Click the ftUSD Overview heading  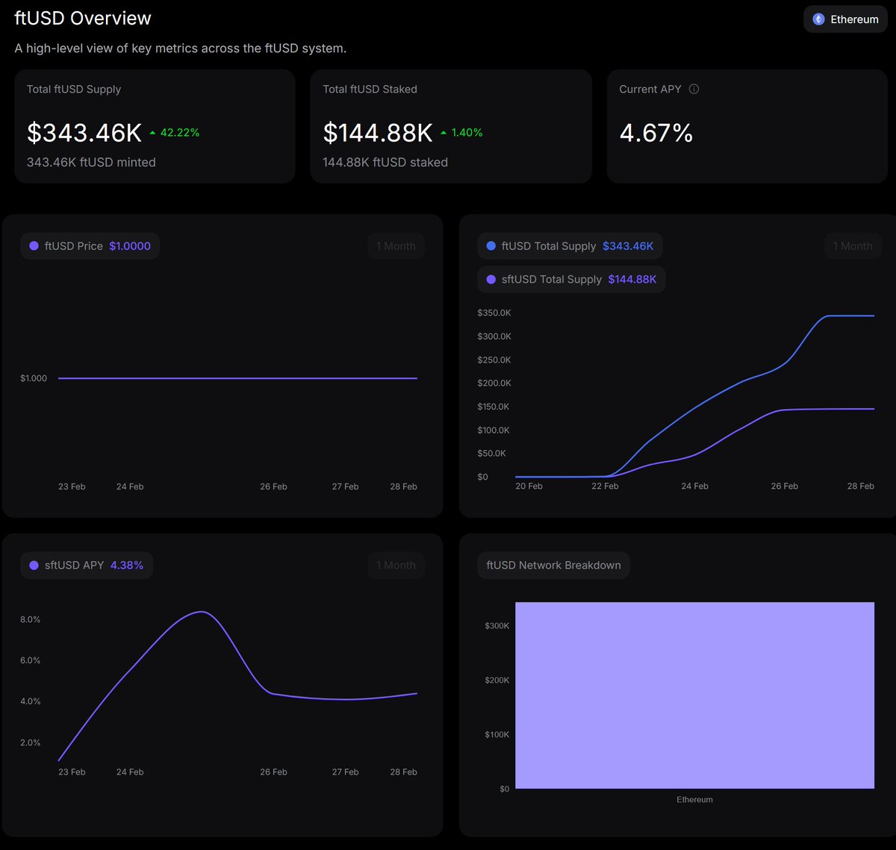83,19
